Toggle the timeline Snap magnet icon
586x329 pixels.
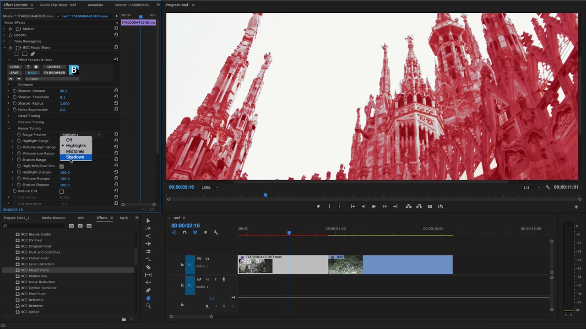pos(184,233)
